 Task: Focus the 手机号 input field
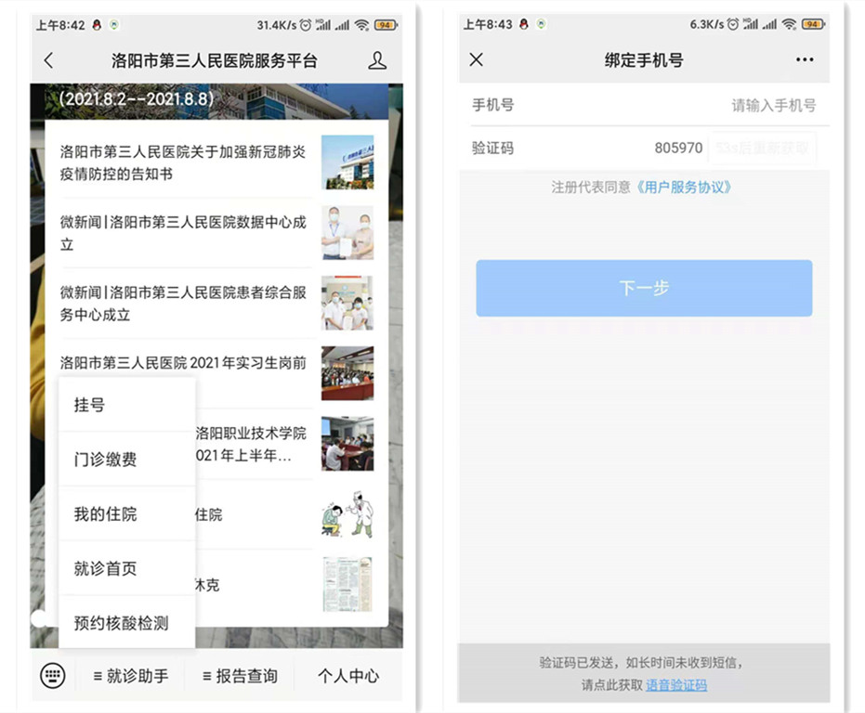click(725, 106)
